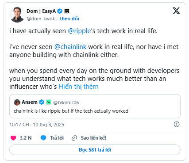The height and width of the screenshot is (163, 189).
Task: Follow via Theo dõi link
Action: tap(69, 19)
